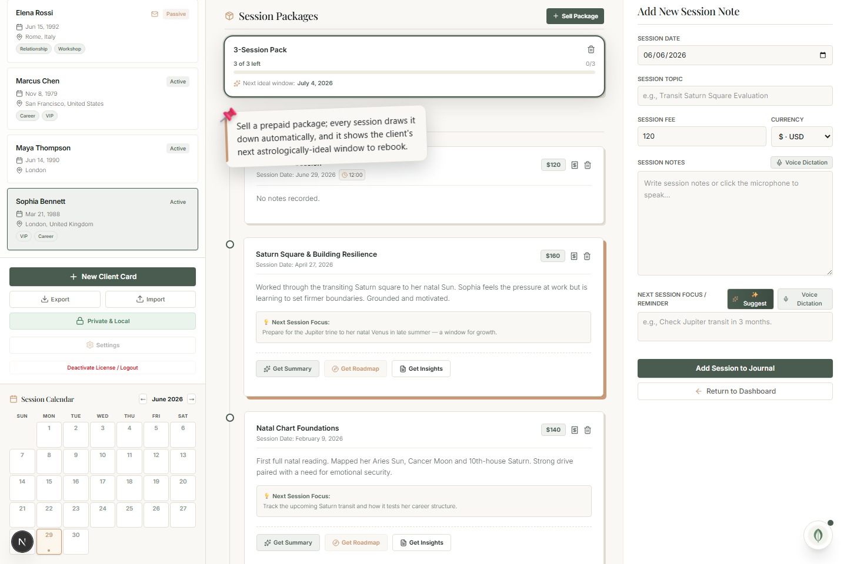Viewport: 847px width, 564px height.
Task: Open invoice icon for the $120 session
Action: (575, 165)
